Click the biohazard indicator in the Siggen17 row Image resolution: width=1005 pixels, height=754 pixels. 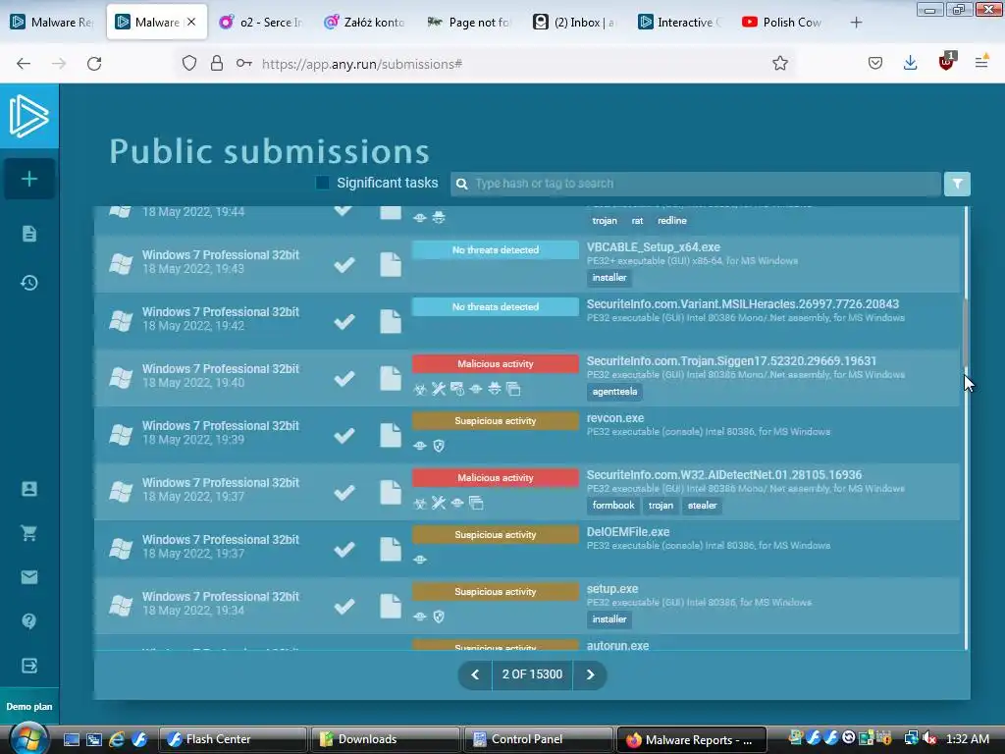[420, 389]
